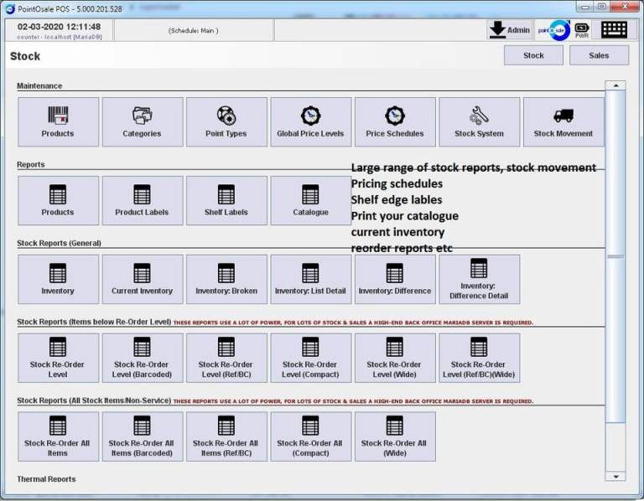The width and height of the screenshot is (644, 501).
Task: Open Inventory: Difference Detail report
Action: pyautogui.click(x=479, y=279)
